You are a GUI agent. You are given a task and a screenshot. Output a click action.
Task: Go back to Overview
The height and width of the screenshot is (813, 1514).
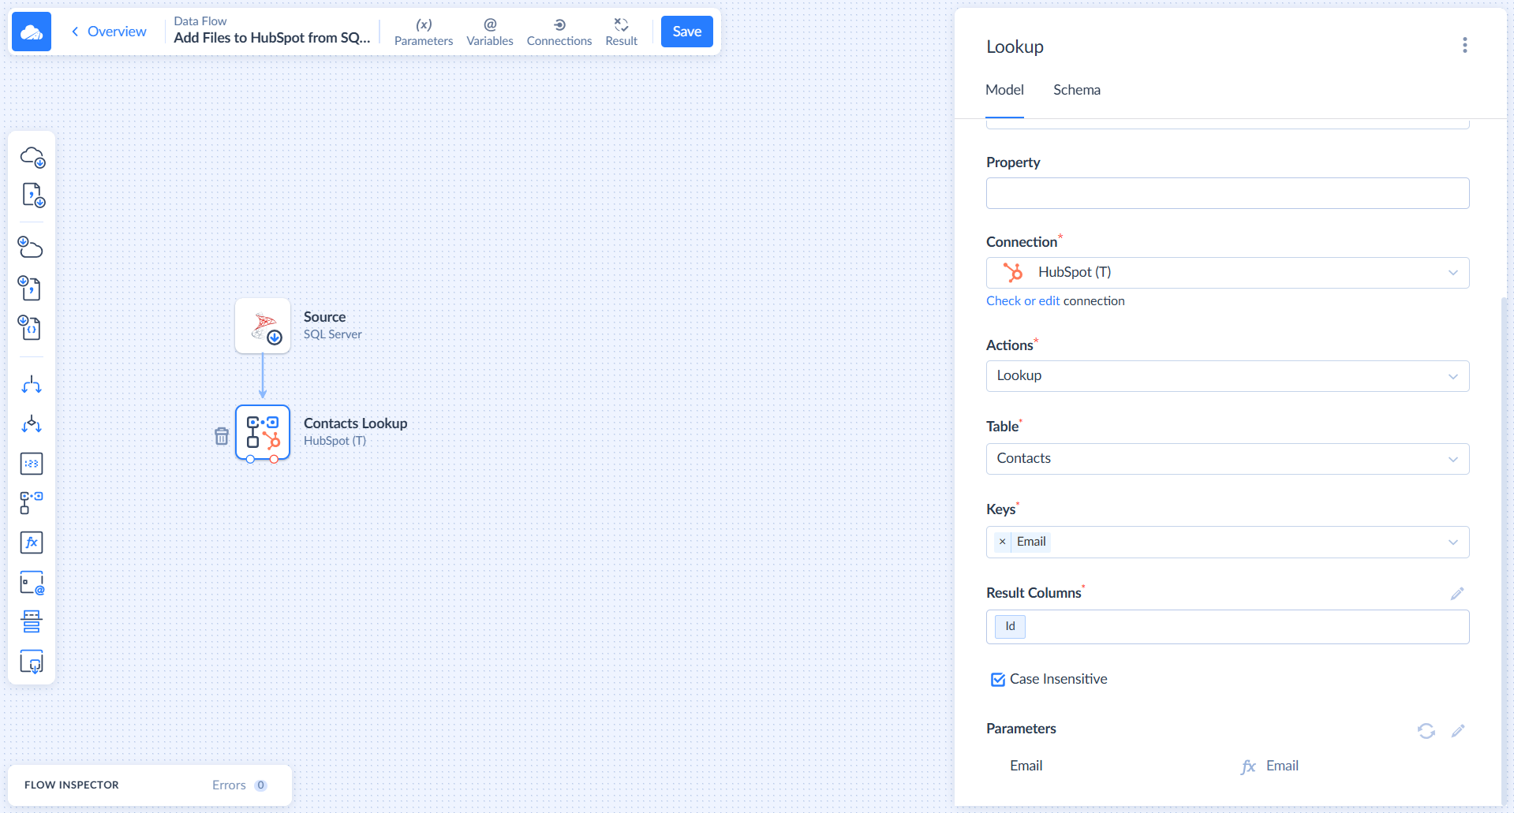[109, 32]
